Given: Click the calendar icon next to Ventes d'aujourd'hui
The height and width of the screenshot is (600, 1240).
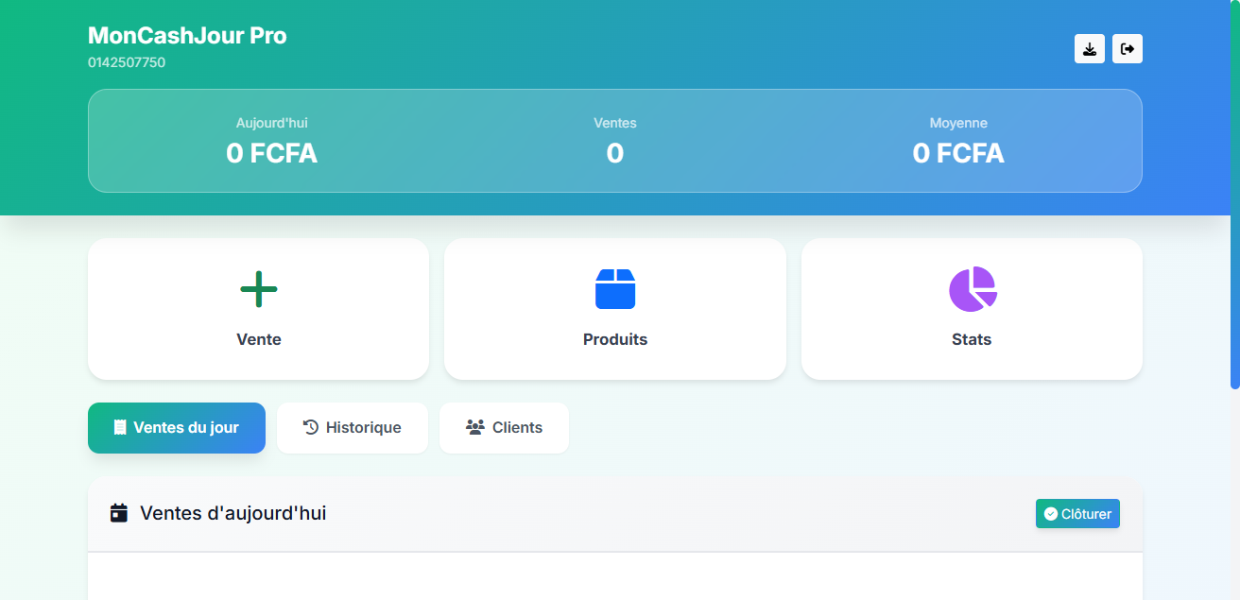Looking at the screenshot, I should pos(119,513).
